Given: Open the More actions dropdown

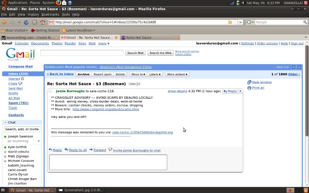Looking at the screenshot, I should tap(177, 74).
